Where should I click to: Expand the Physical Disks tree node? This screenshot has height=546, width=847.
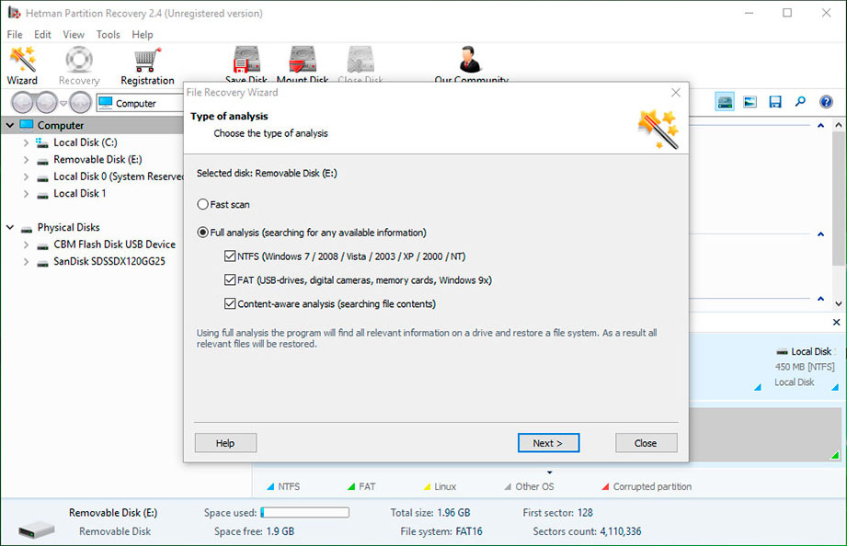pyautogui.click(x=9, y=227)
